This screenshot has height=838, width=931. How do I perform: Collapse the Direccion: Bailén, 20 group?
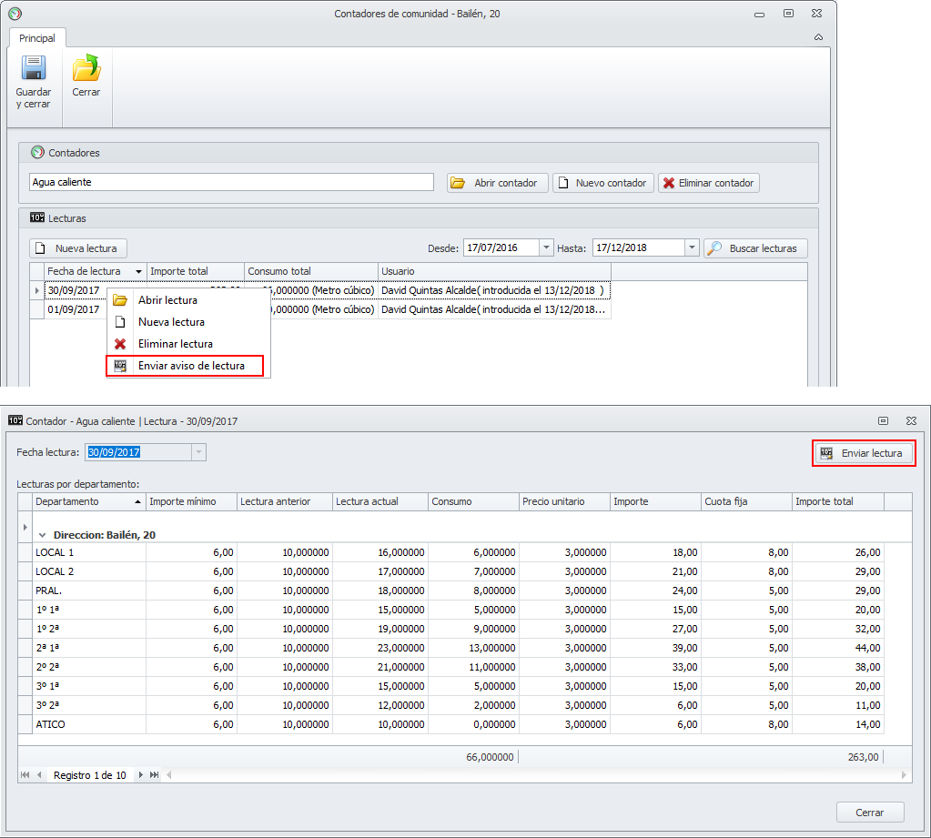coord(42,535)
